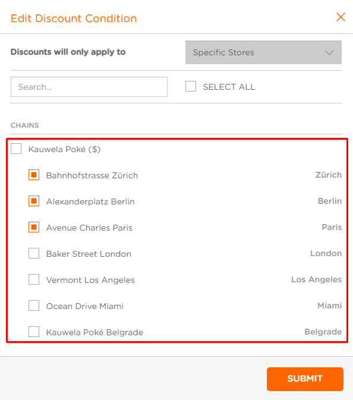Tick Kauwela Poké Belgrade checkbox
The image size is (353, 400).
[x=34, y=332]
